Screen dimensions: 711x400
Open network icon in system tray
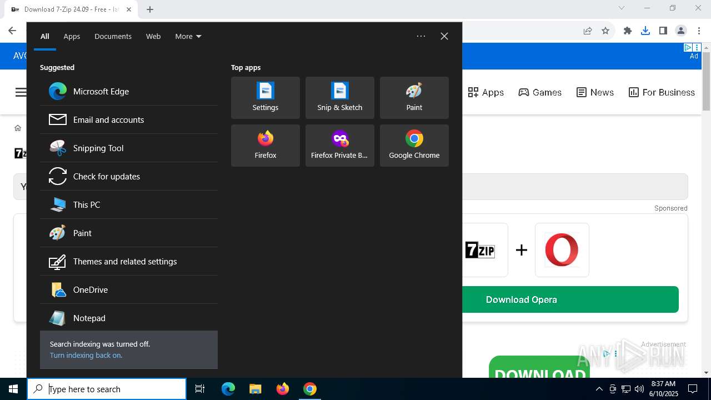coord(626,389)
